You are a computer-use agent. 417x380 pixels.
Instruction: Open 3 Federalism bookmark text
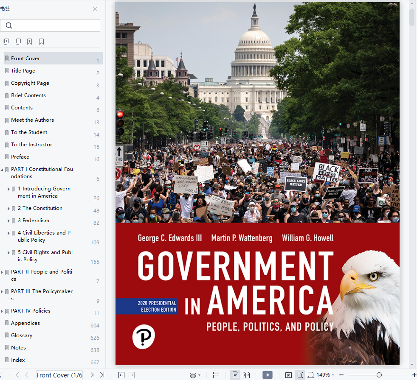pyautogui.click(x=34, y=221)
